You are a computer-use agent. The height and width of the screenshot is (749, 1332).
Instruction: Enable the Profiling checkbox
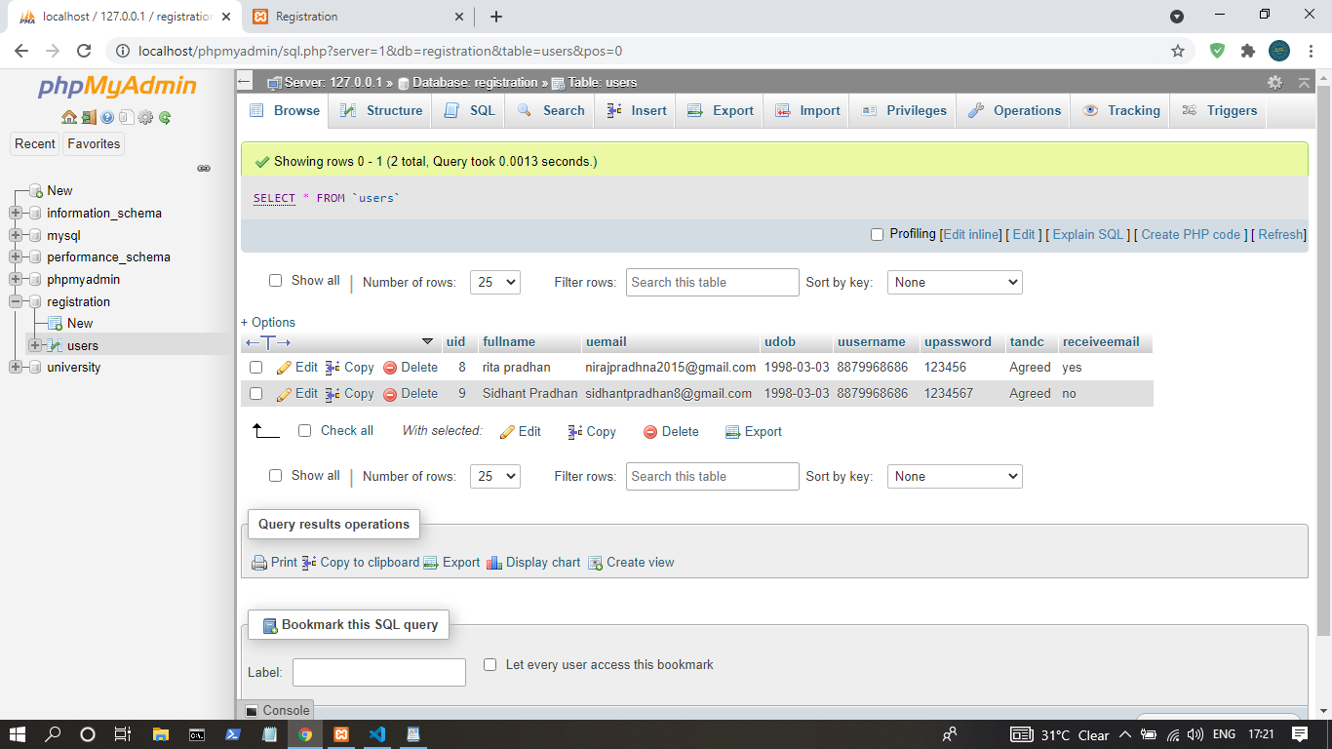coord(877,234)
